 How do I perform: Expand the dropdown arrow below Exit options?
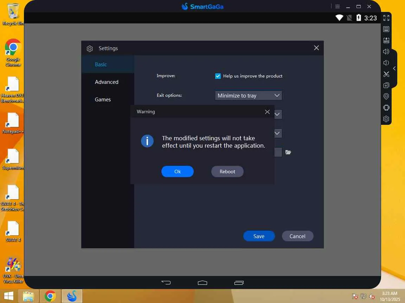click(277, 114)
